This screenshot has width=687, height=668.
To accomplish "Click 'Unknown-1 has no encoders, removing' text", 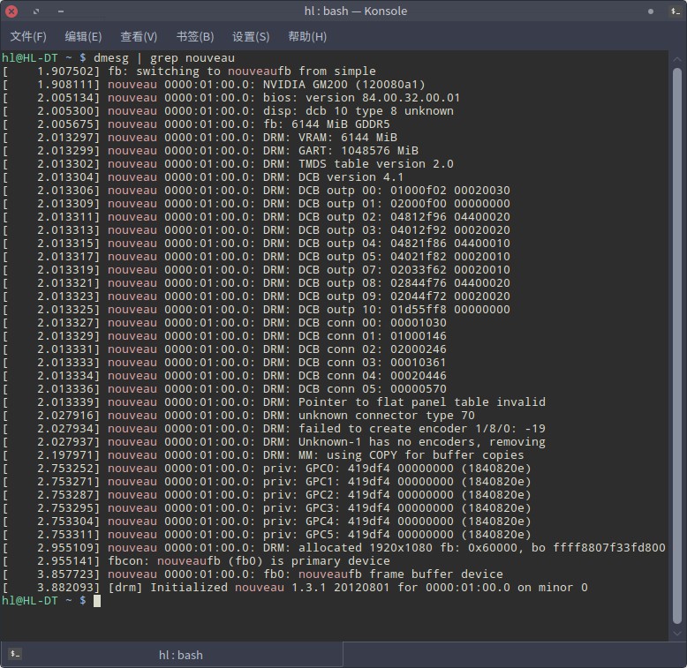I will point(422,442).
